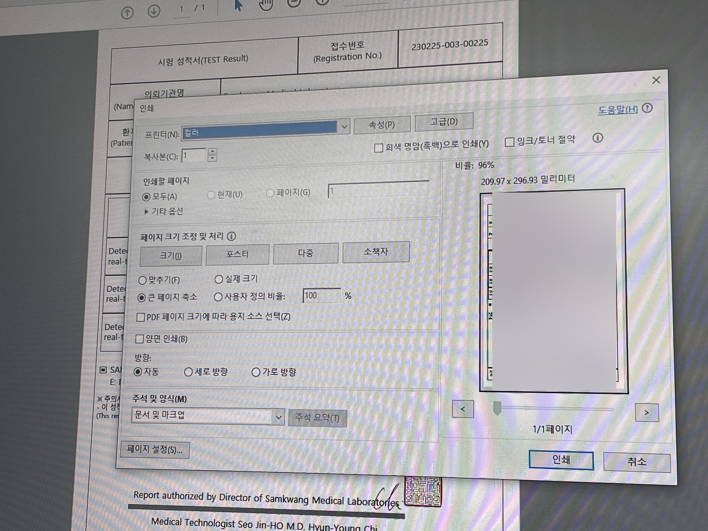Close the 인쇄 print dialog

(656, 80)
